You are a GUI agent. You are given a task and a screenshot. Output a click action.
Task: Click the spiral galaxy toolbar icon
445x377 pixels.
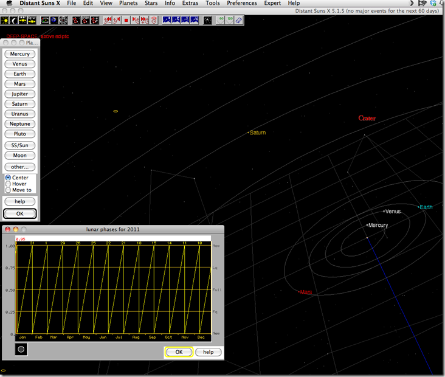(x=207, y=20)
